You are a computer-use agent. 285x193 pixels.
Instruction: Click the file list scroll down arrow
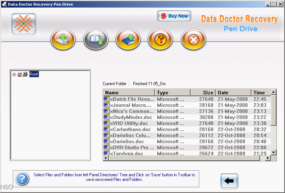(273, 152)
